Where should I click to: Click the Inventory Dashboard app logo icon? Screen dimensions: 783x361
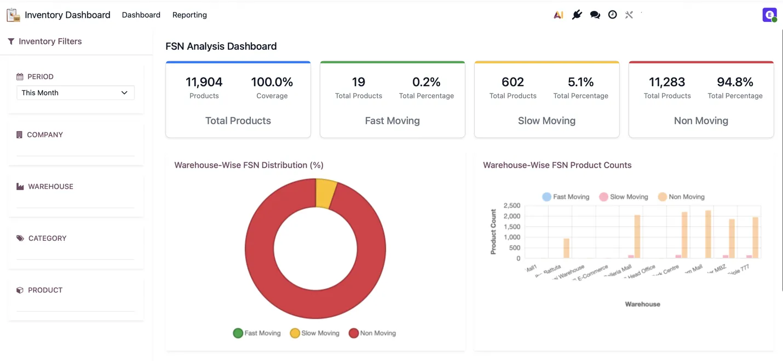click(x=13, y=15)
